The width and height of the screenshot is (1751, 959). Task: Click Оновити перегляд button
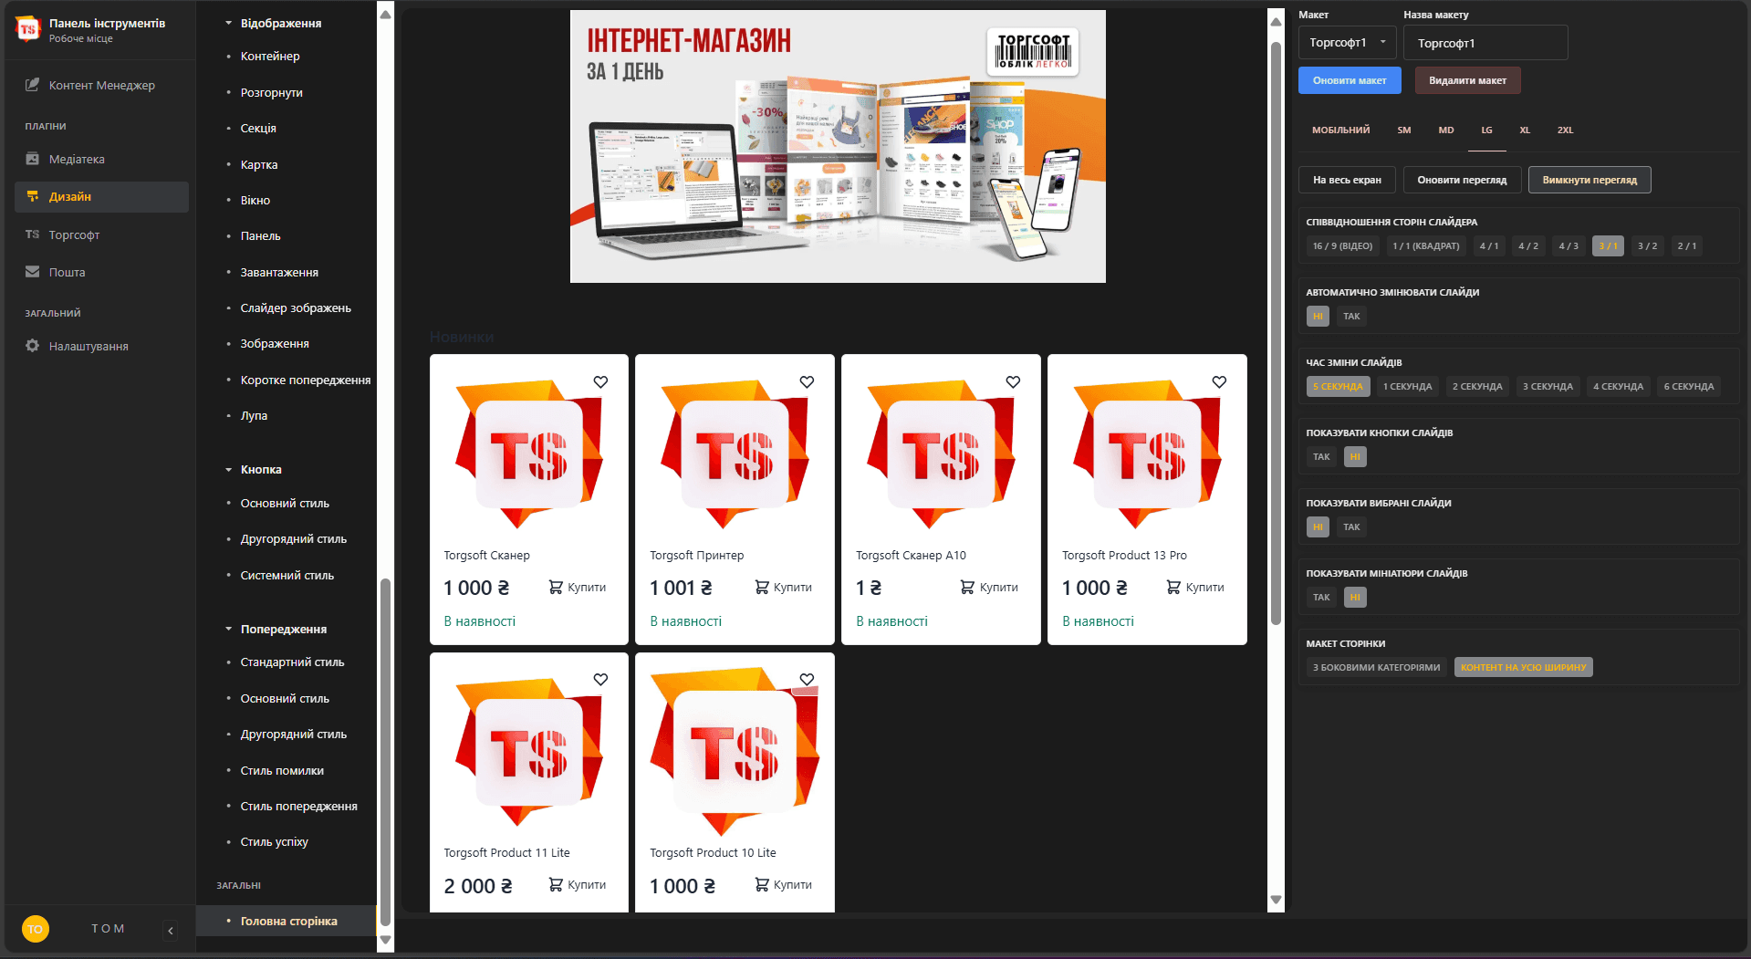pyautogui.click(x=1462, y=180)
